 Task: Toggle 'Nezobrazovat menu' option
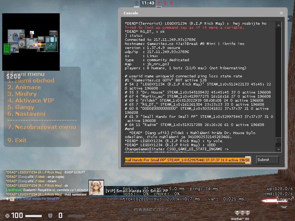point(42,127)
